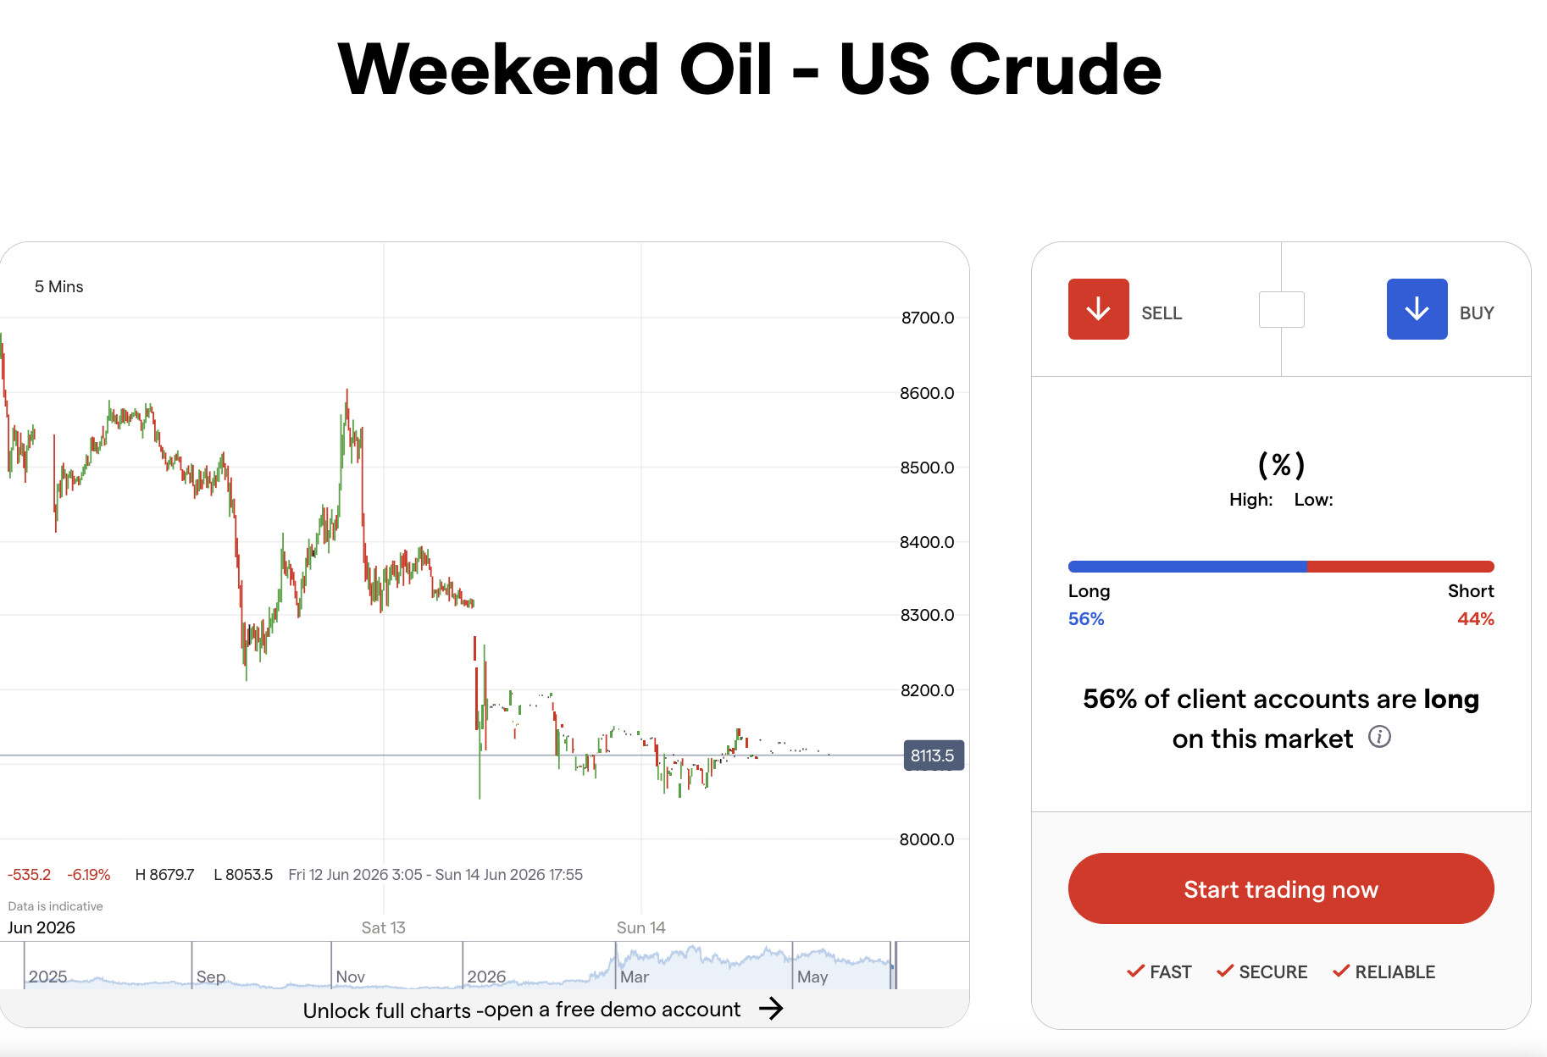The width and height of the screenshot is (1547, 1057).
Task: Click the Sat 13 date label on chart axis
Action: click(383, 927)
